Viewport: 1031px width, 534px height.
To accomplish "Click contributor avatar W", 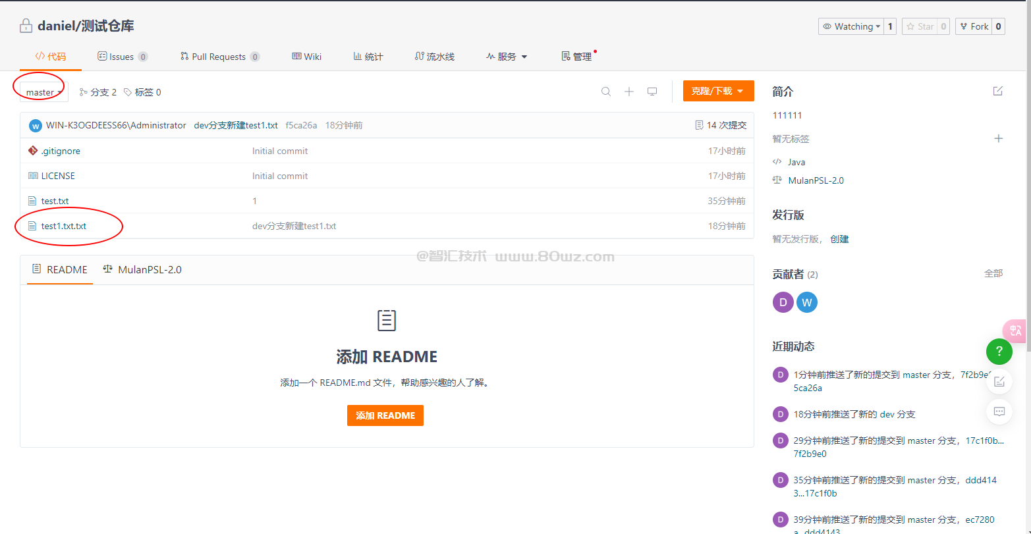I will pos(806,302).
